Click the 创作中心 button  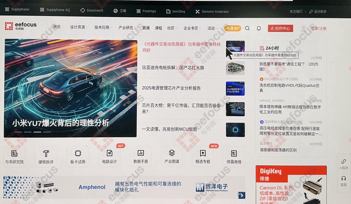click(280, 29)
